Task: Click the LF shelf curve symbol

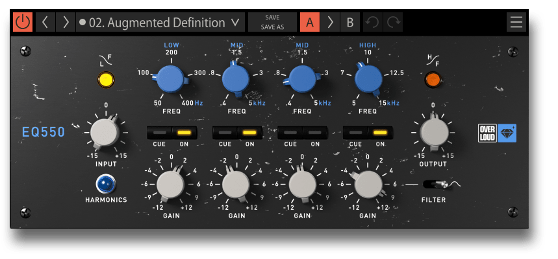Action: [106, 60]
